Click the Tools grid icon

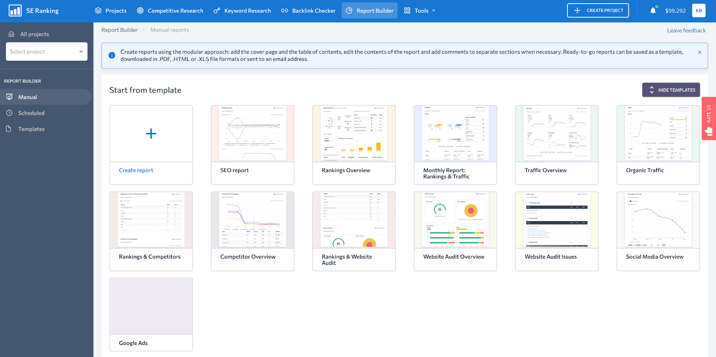(x=407, y=10)
